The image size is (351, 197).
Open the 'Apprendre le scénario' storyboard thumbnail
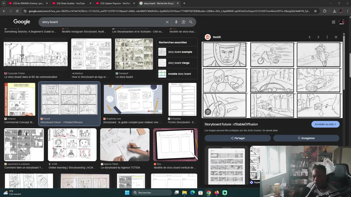(x=24, y=145)
